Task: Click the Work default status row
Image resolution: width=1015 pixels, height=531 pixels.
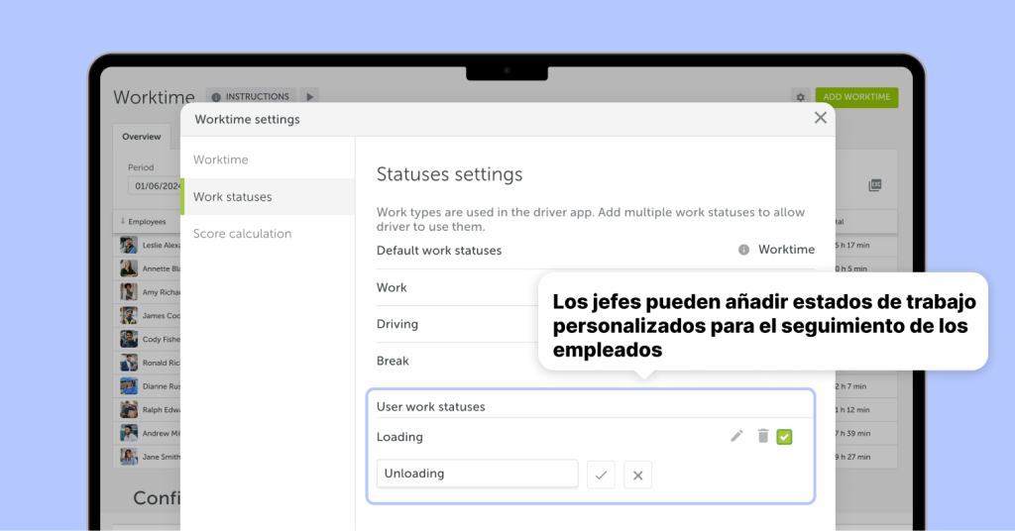Action: (457, 288)
